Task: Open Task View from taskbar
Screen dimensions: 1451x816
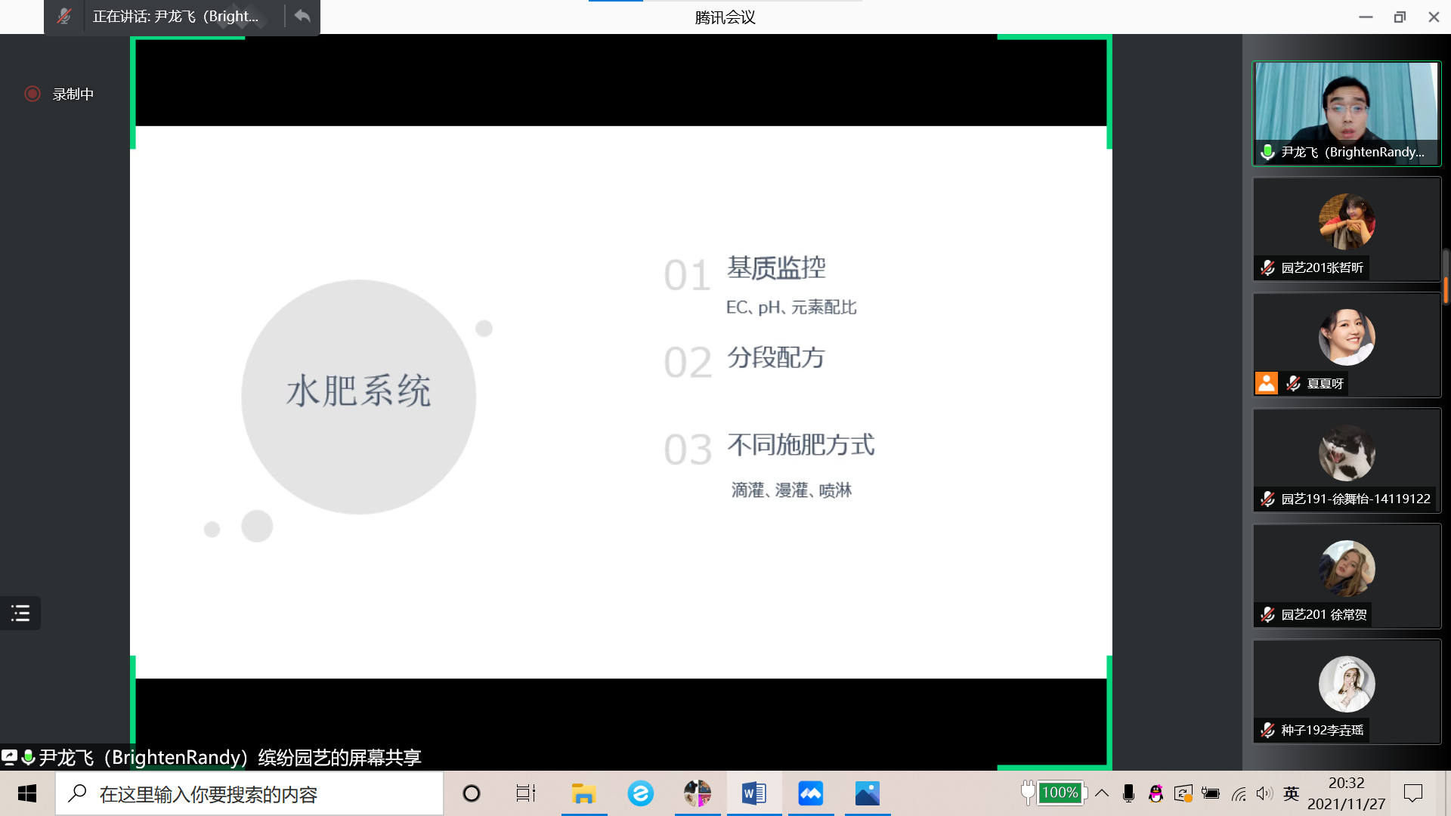Action: pos(525,793)
